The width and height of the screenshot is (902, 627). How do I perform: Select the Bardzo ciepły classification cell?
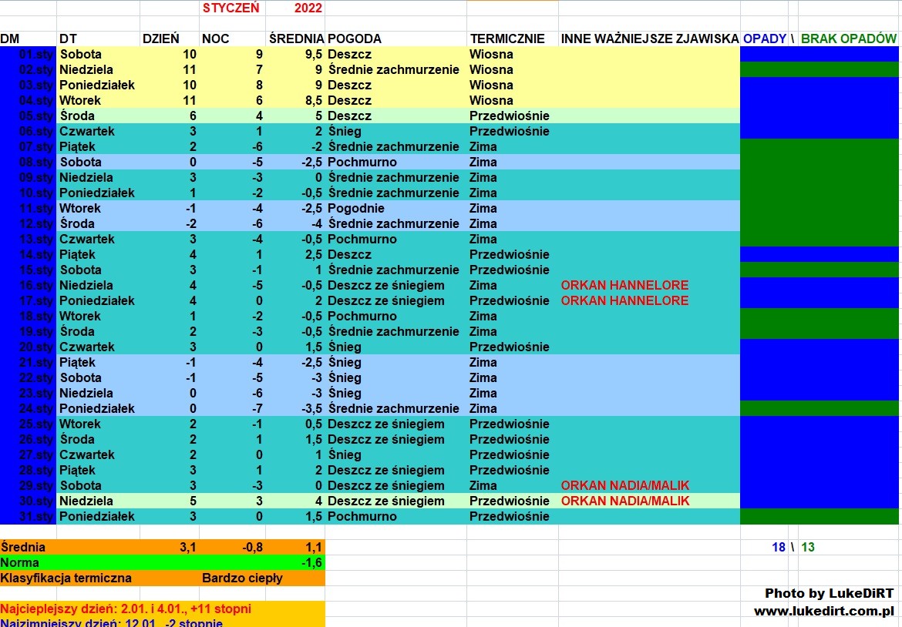(242, 578)
